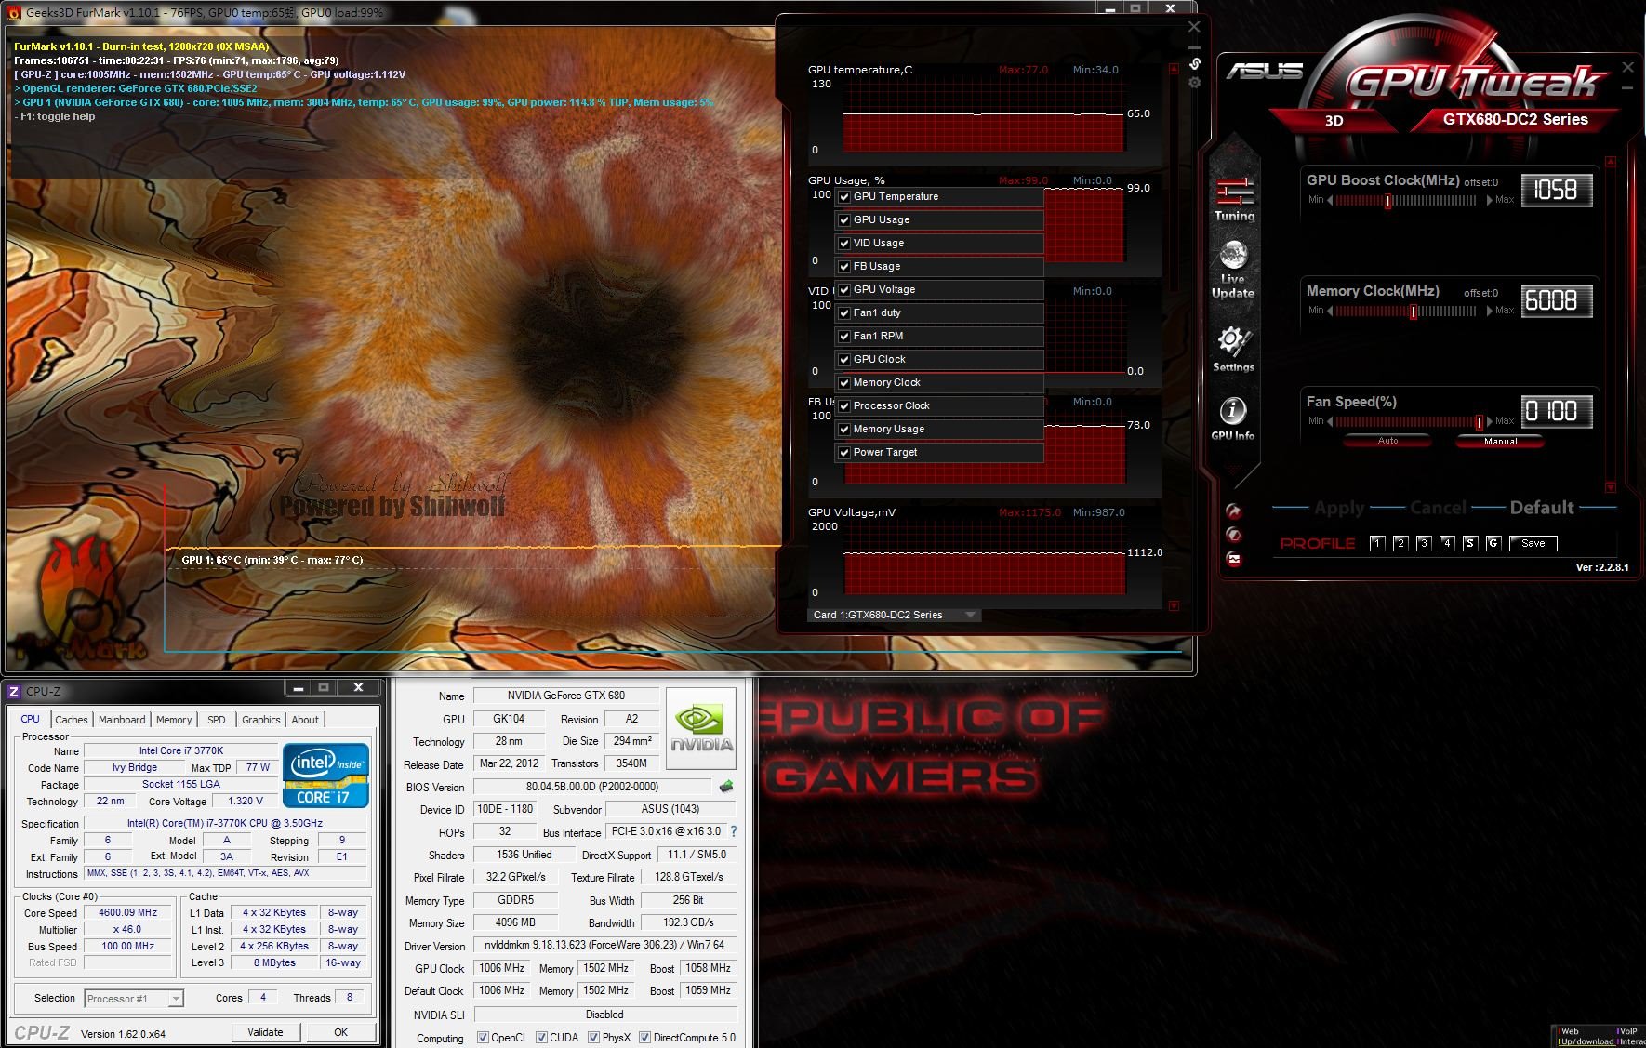Screen dimensions: 1646x1048
Task: Toggle FB Usage checkbox
Action: pos(844,267)
